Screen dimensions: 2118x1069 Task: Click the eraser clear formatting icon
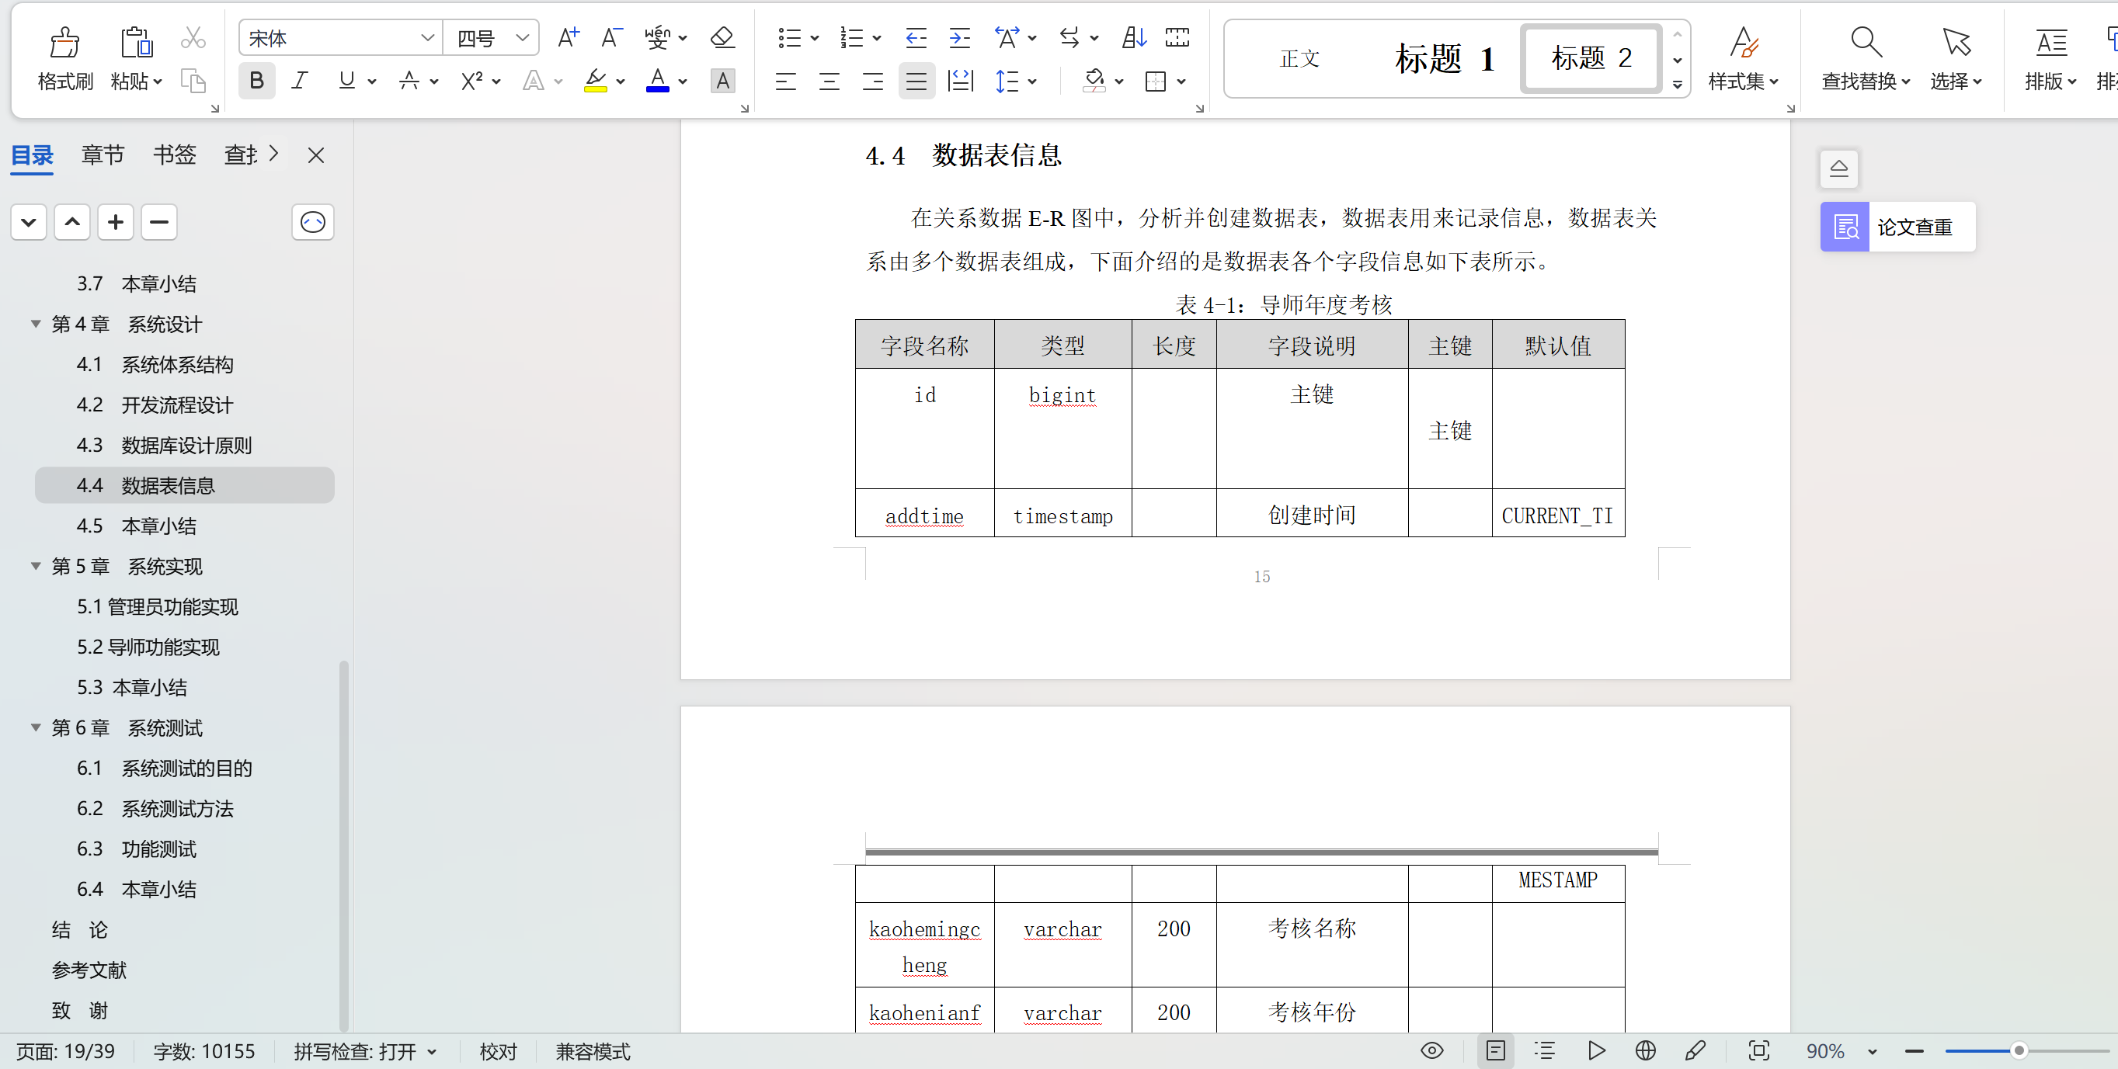click(x=722, y=38)
